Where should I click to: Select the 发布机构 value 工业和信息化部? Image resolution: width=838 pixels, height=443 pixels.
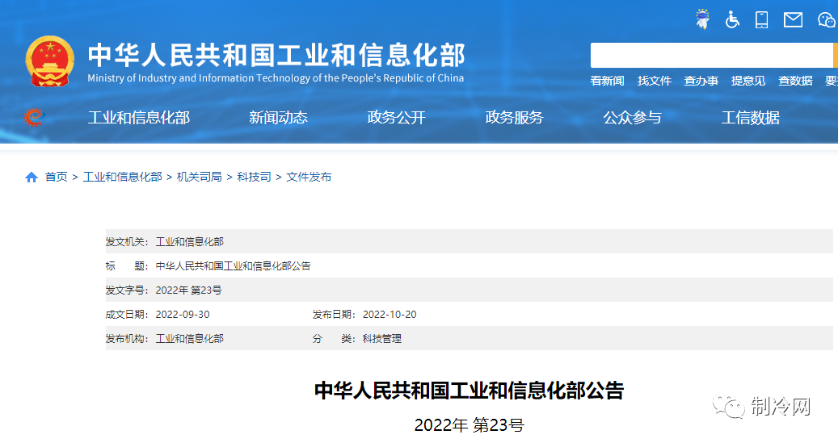(190, 338)
